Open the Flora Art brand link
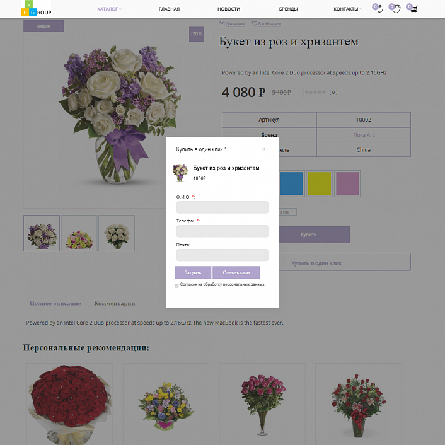 [x=363, y=135]
